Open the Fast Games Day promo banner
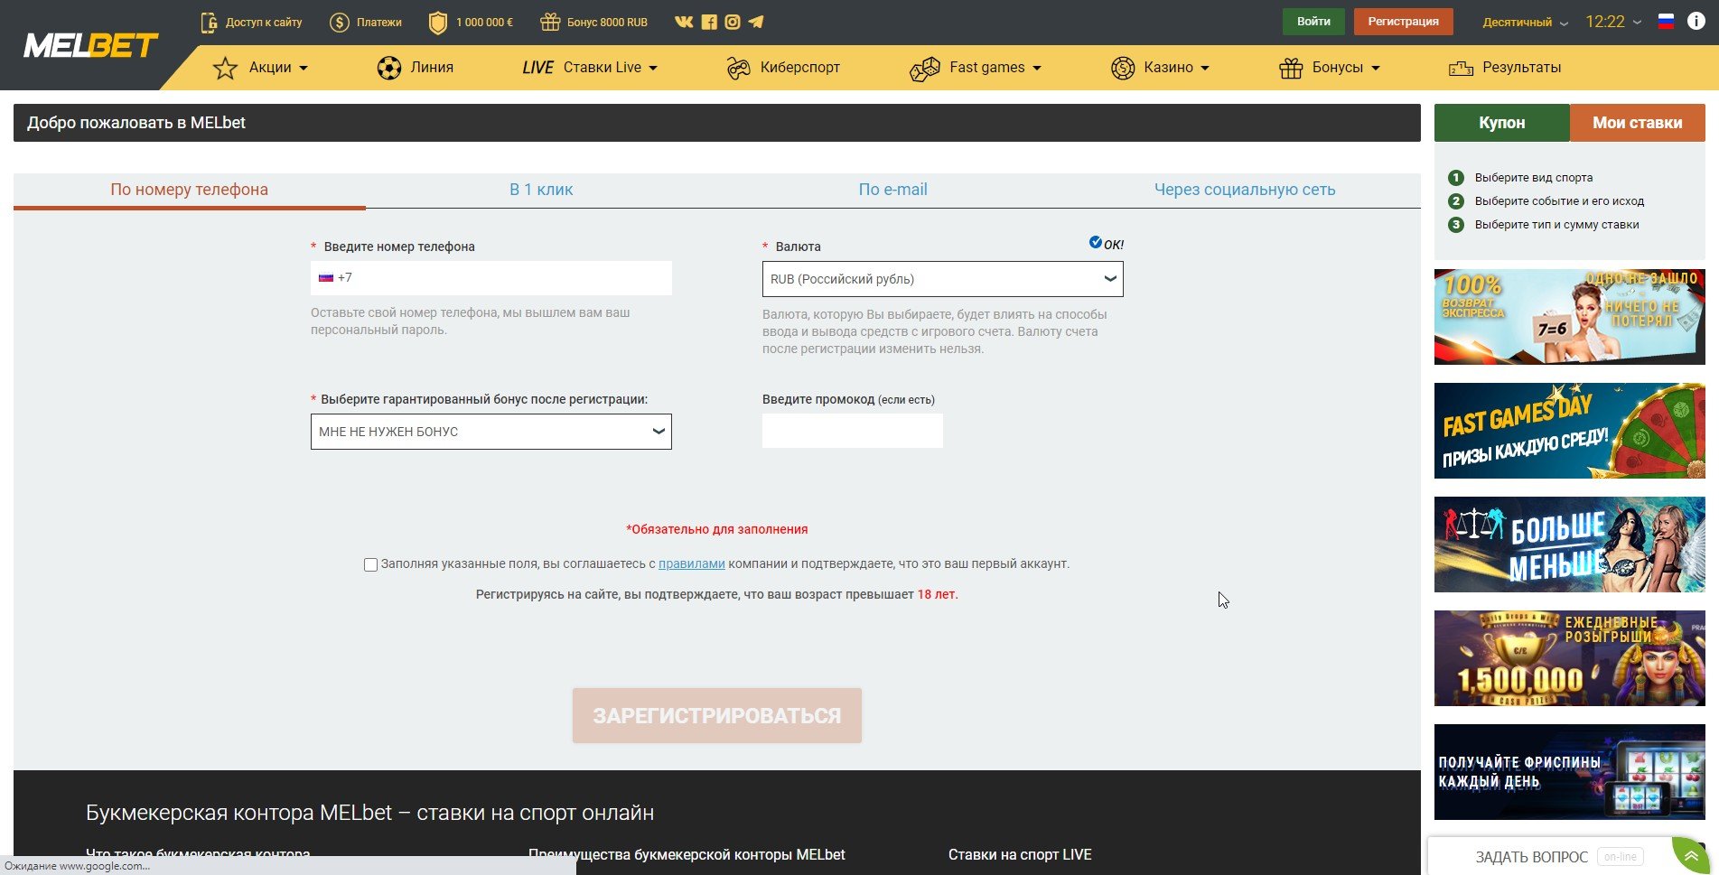Screen dimensions: 1719x875 coord(1569,431)
